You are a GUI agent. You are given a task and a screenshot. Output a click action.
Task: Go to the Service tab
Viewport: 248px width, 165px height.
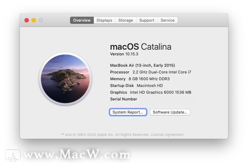[x=167, y=20]
